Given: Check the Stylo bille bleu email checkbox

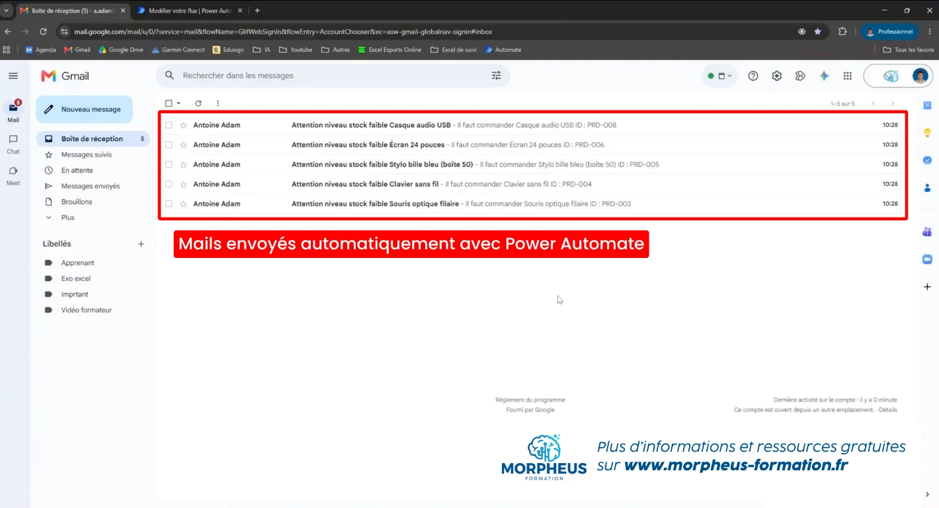Looking at the screenshot, I should tap(169, 165).
